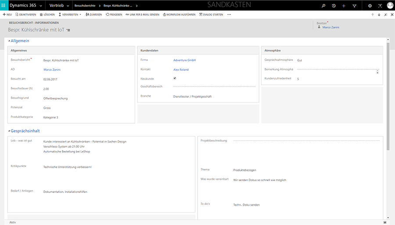Open more commands ellipsis menu
The image size is (395, 225).
[229, 14]
